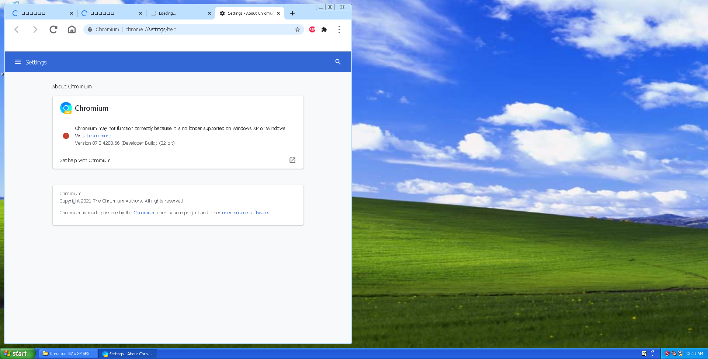
Task: Close the Settings - About Chromium tab
Action: [278, 13]
